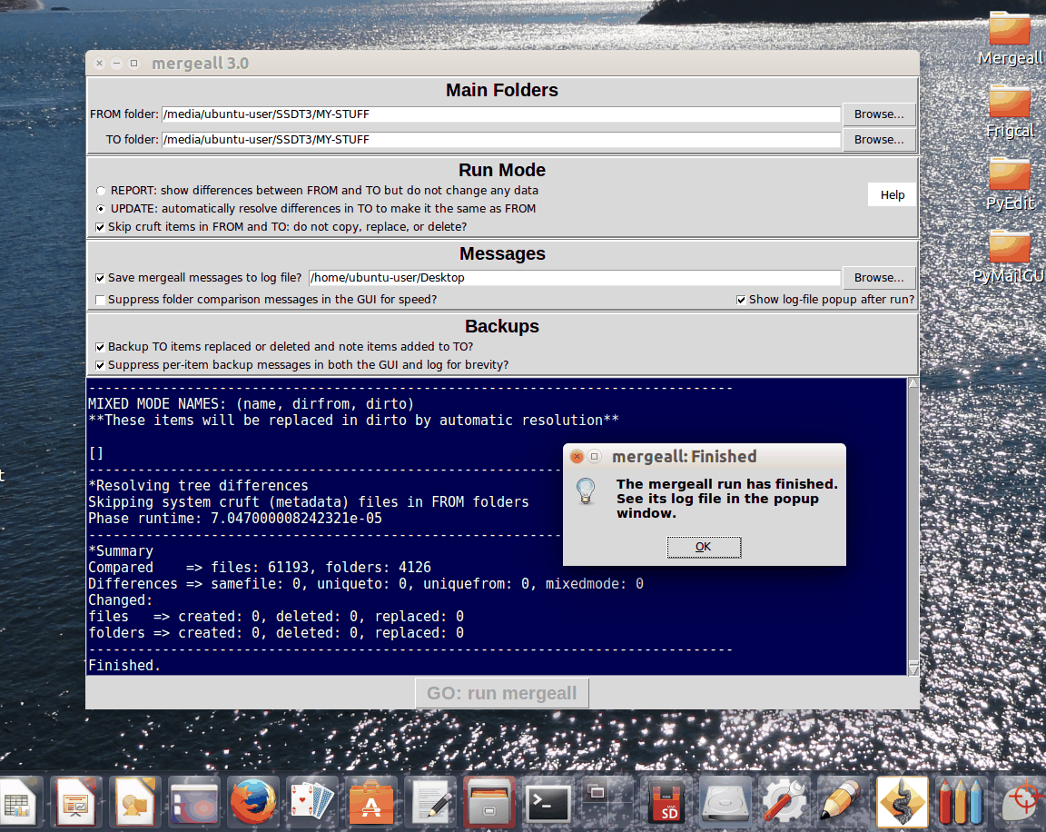Click the log file path /home/ubuntu-user/Desktop field

575,278
